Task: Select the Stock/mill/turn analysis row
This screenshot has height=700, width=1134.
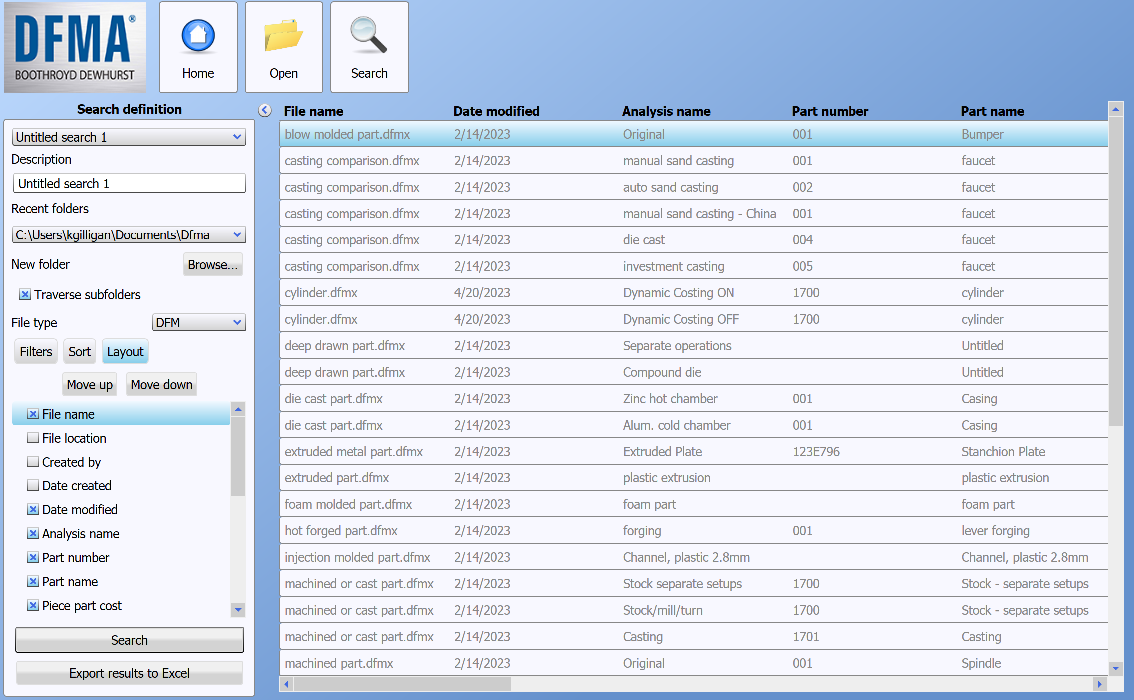Action: [x=693, y=610]
